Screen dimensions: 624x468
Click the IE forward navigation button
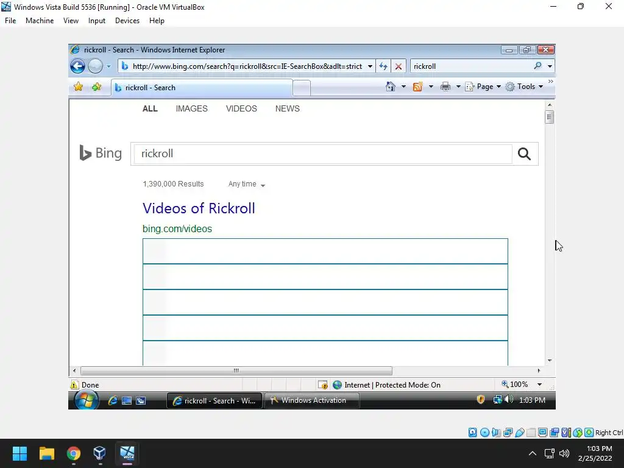[x=95, y=66]
